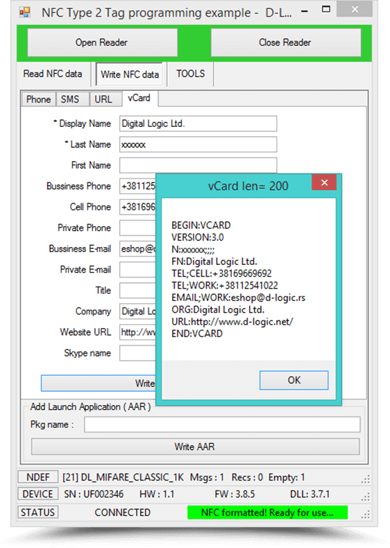390x548 pixels.
Task: Minimize the NFC programming window
Action: [305, 11]
